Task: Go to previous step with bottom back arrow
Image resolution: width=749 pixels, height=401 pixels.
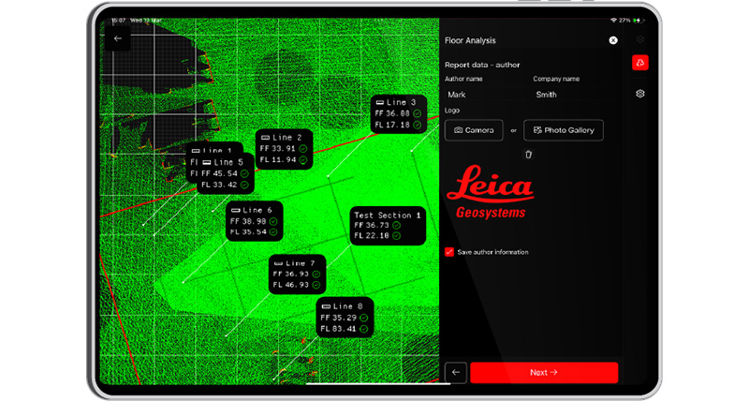Action: point(456,372)
